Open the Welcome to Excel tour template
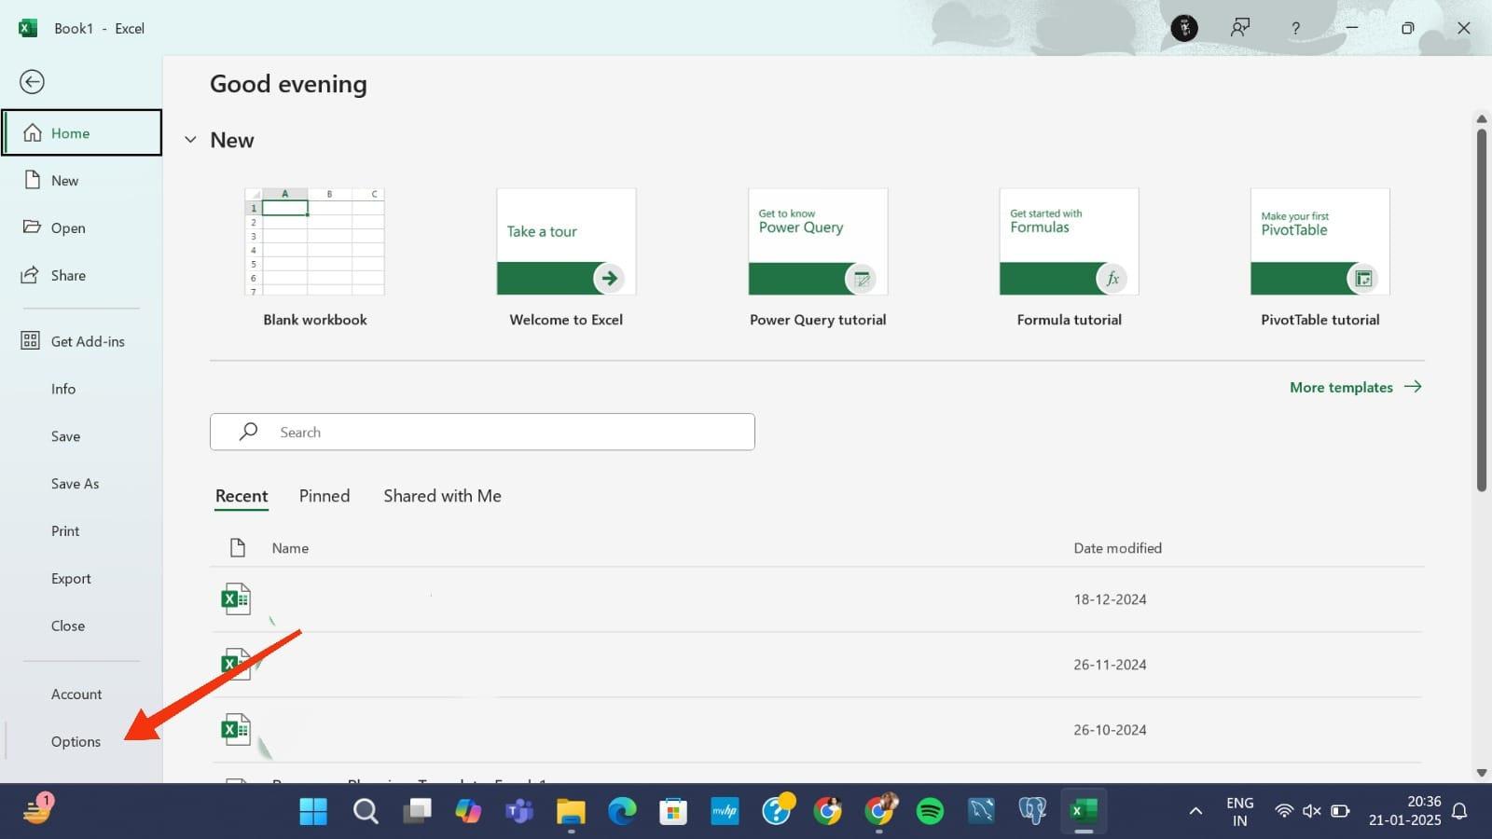This screenshot has width=1492, height=839. tap(566, 258)
